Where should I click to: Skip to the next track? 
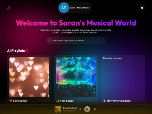[x=95, y=109]
